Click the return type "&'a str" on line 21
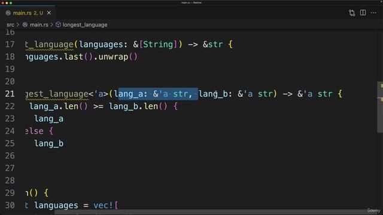 tap(315, 94)
